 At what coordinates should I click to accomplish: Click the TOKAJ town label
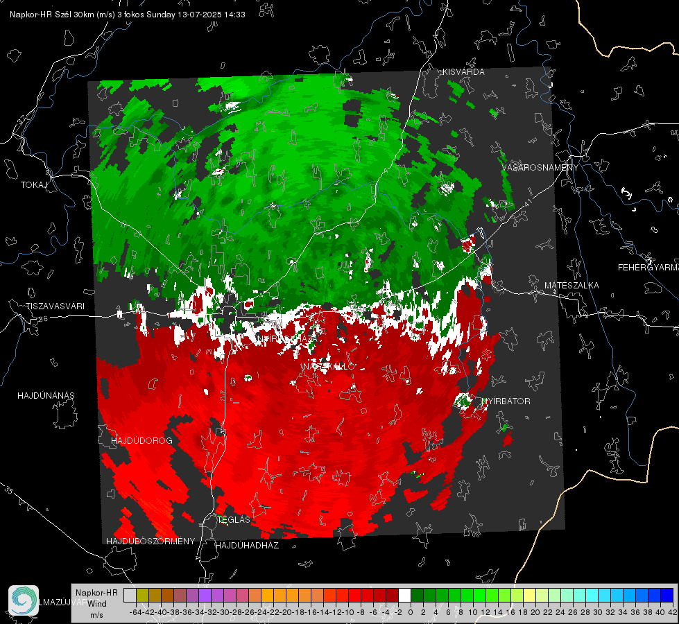tap(34, 185)
